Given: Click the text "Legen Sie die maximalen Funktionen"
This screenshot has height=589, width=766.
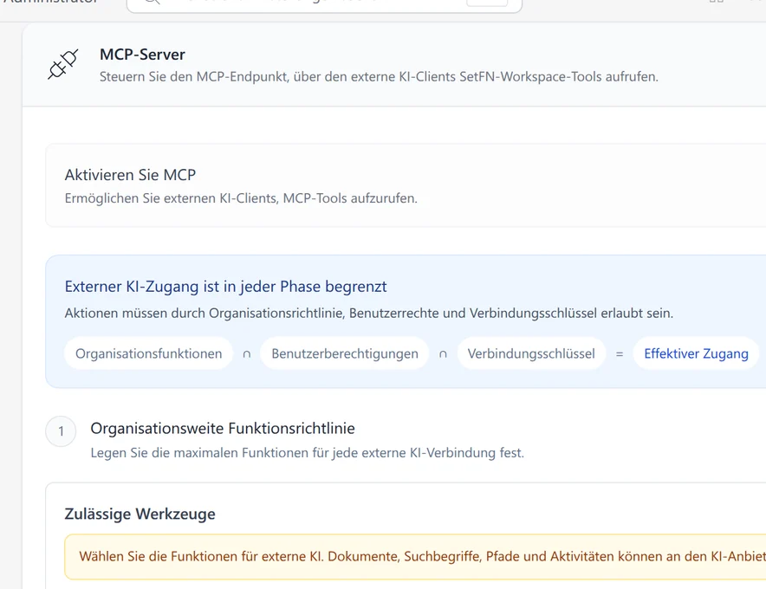Looking at the screenshot, I should 308,453.
